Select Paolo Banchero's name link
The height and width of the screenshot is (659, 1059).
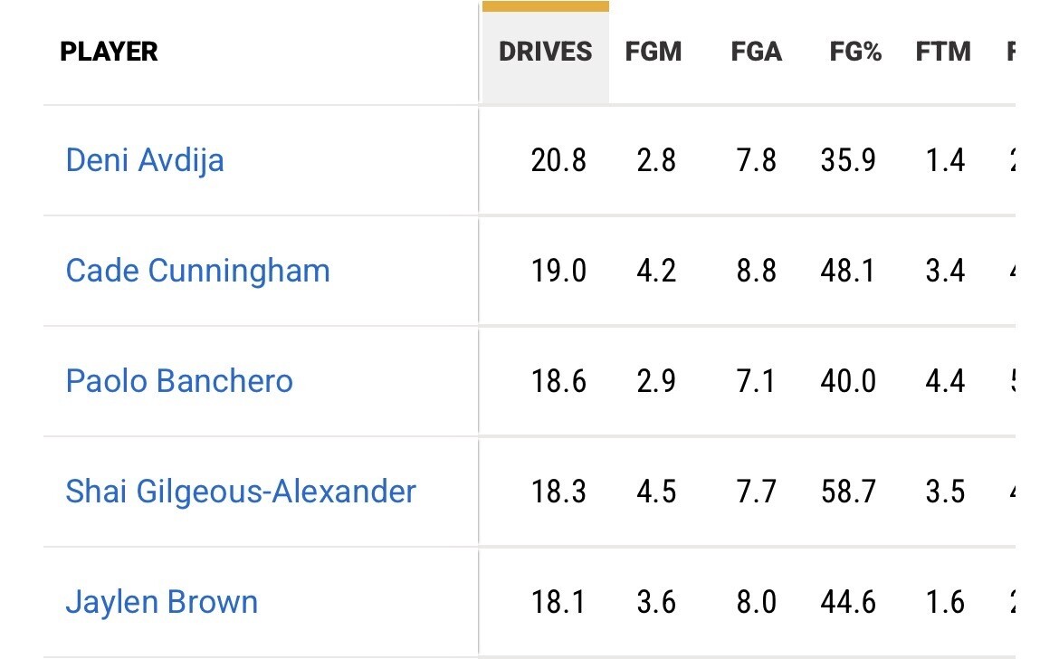point(179,381)
